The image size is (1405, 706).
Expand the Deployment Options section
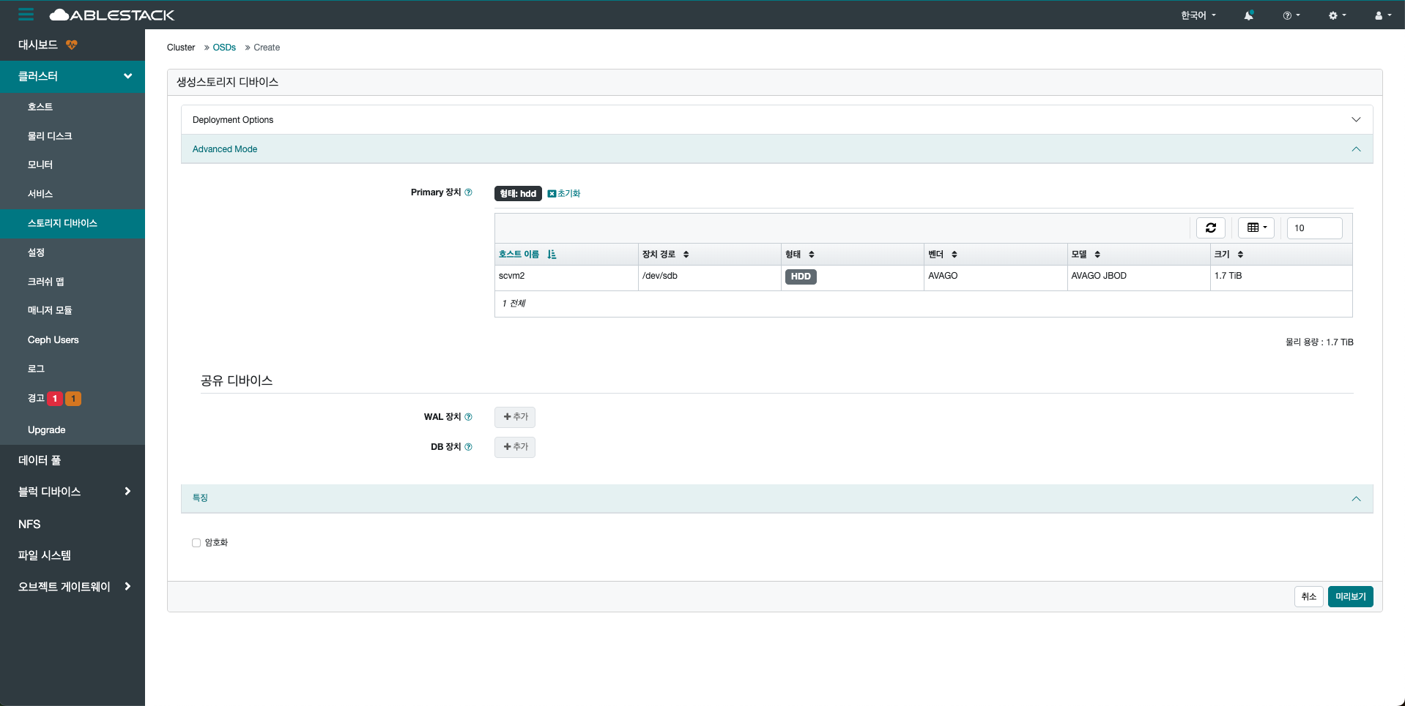click(776, 120)
